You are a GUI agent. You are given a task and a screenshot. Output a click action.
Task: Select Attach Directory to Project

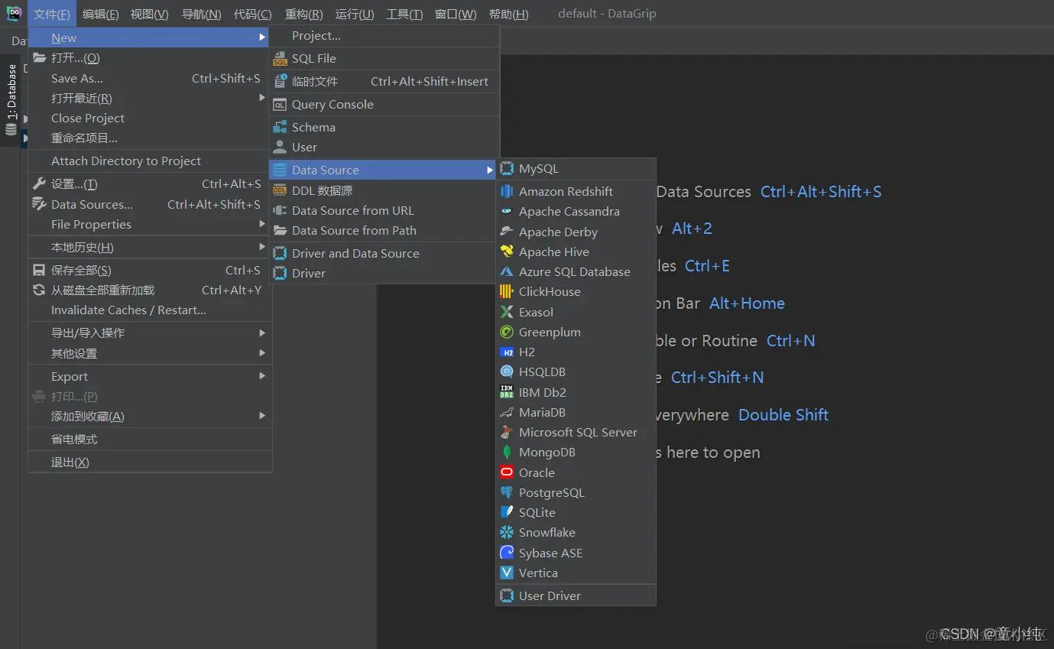(x=150, y=161)
